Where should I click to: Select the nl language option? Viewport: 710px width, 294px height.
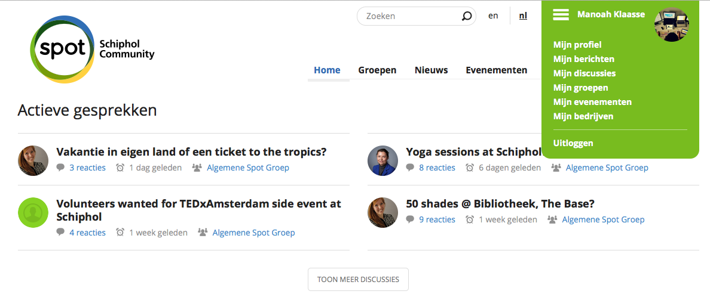pos(523,16)
